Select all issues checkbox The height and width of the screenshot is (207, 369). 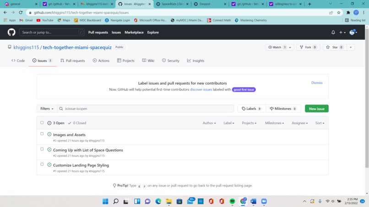tap(42, 122)
